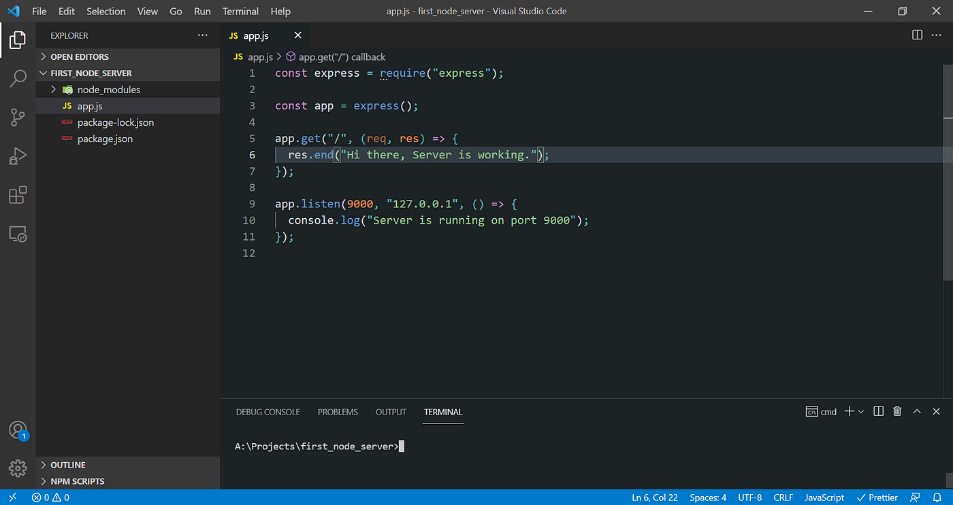This screenshot has width=953, height=505.
Task: Open the Remote Explorer icon
Action: tap(18, 234)
